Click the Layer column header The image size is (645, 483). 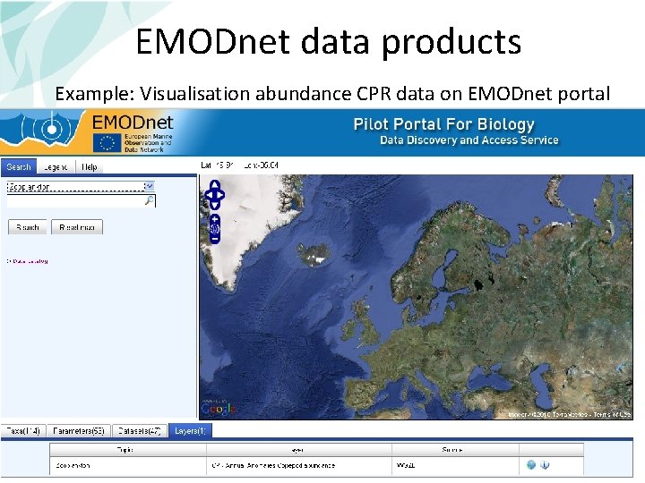tap(298, 450)
